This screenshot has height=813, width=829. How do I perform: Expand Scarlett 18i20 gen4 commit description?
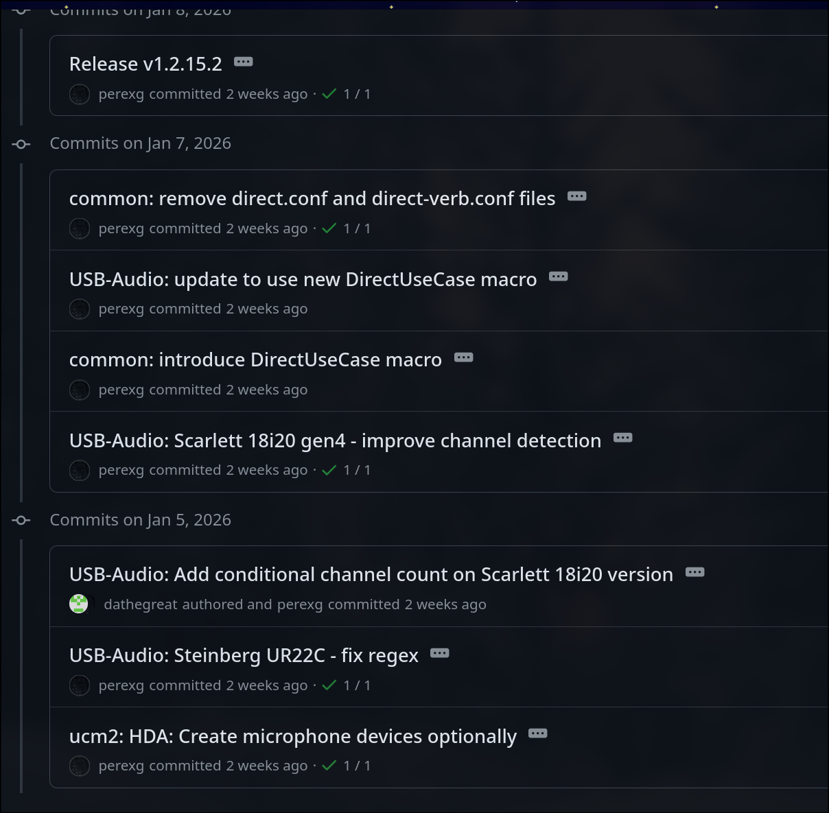click(622, 438)
